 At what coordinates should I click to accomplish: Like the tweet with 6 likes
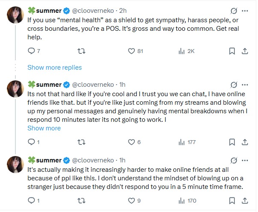tap(132, 142)
